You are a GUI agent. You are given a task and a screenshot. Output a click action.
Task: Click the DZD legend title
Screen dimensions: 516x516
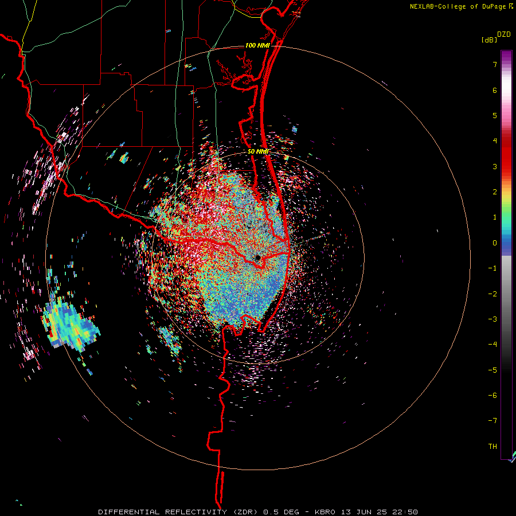504,34
